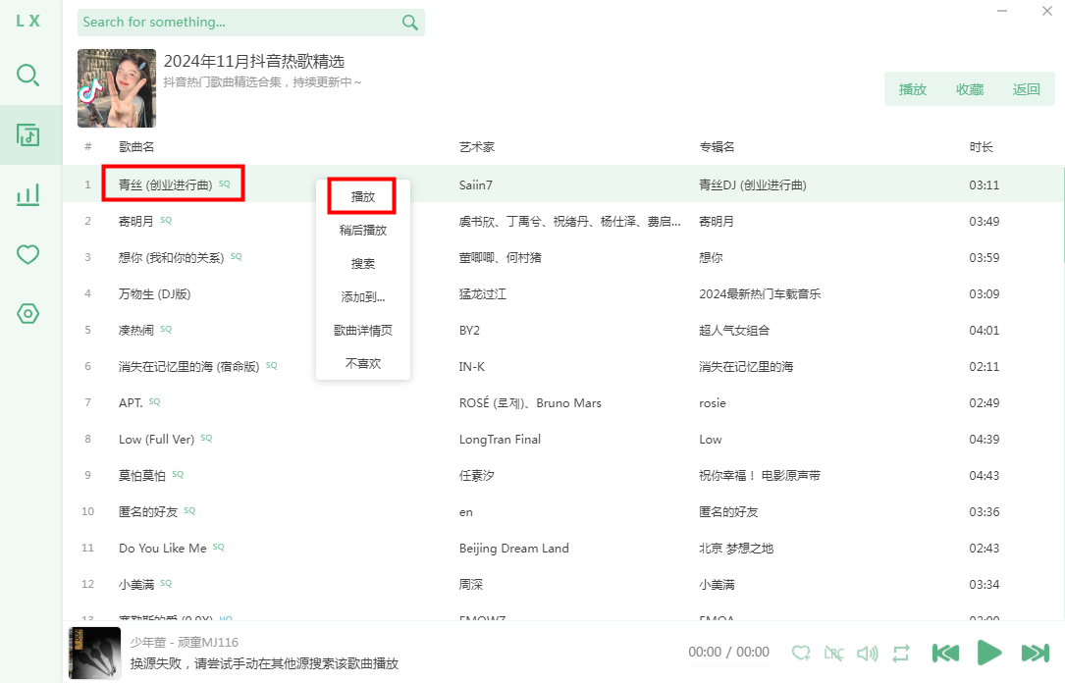Screen dimensions: 1065x683
Task: Toggle the desktop lyrics LRC icon
Action: pyautogui.click(x=834, y=653)
